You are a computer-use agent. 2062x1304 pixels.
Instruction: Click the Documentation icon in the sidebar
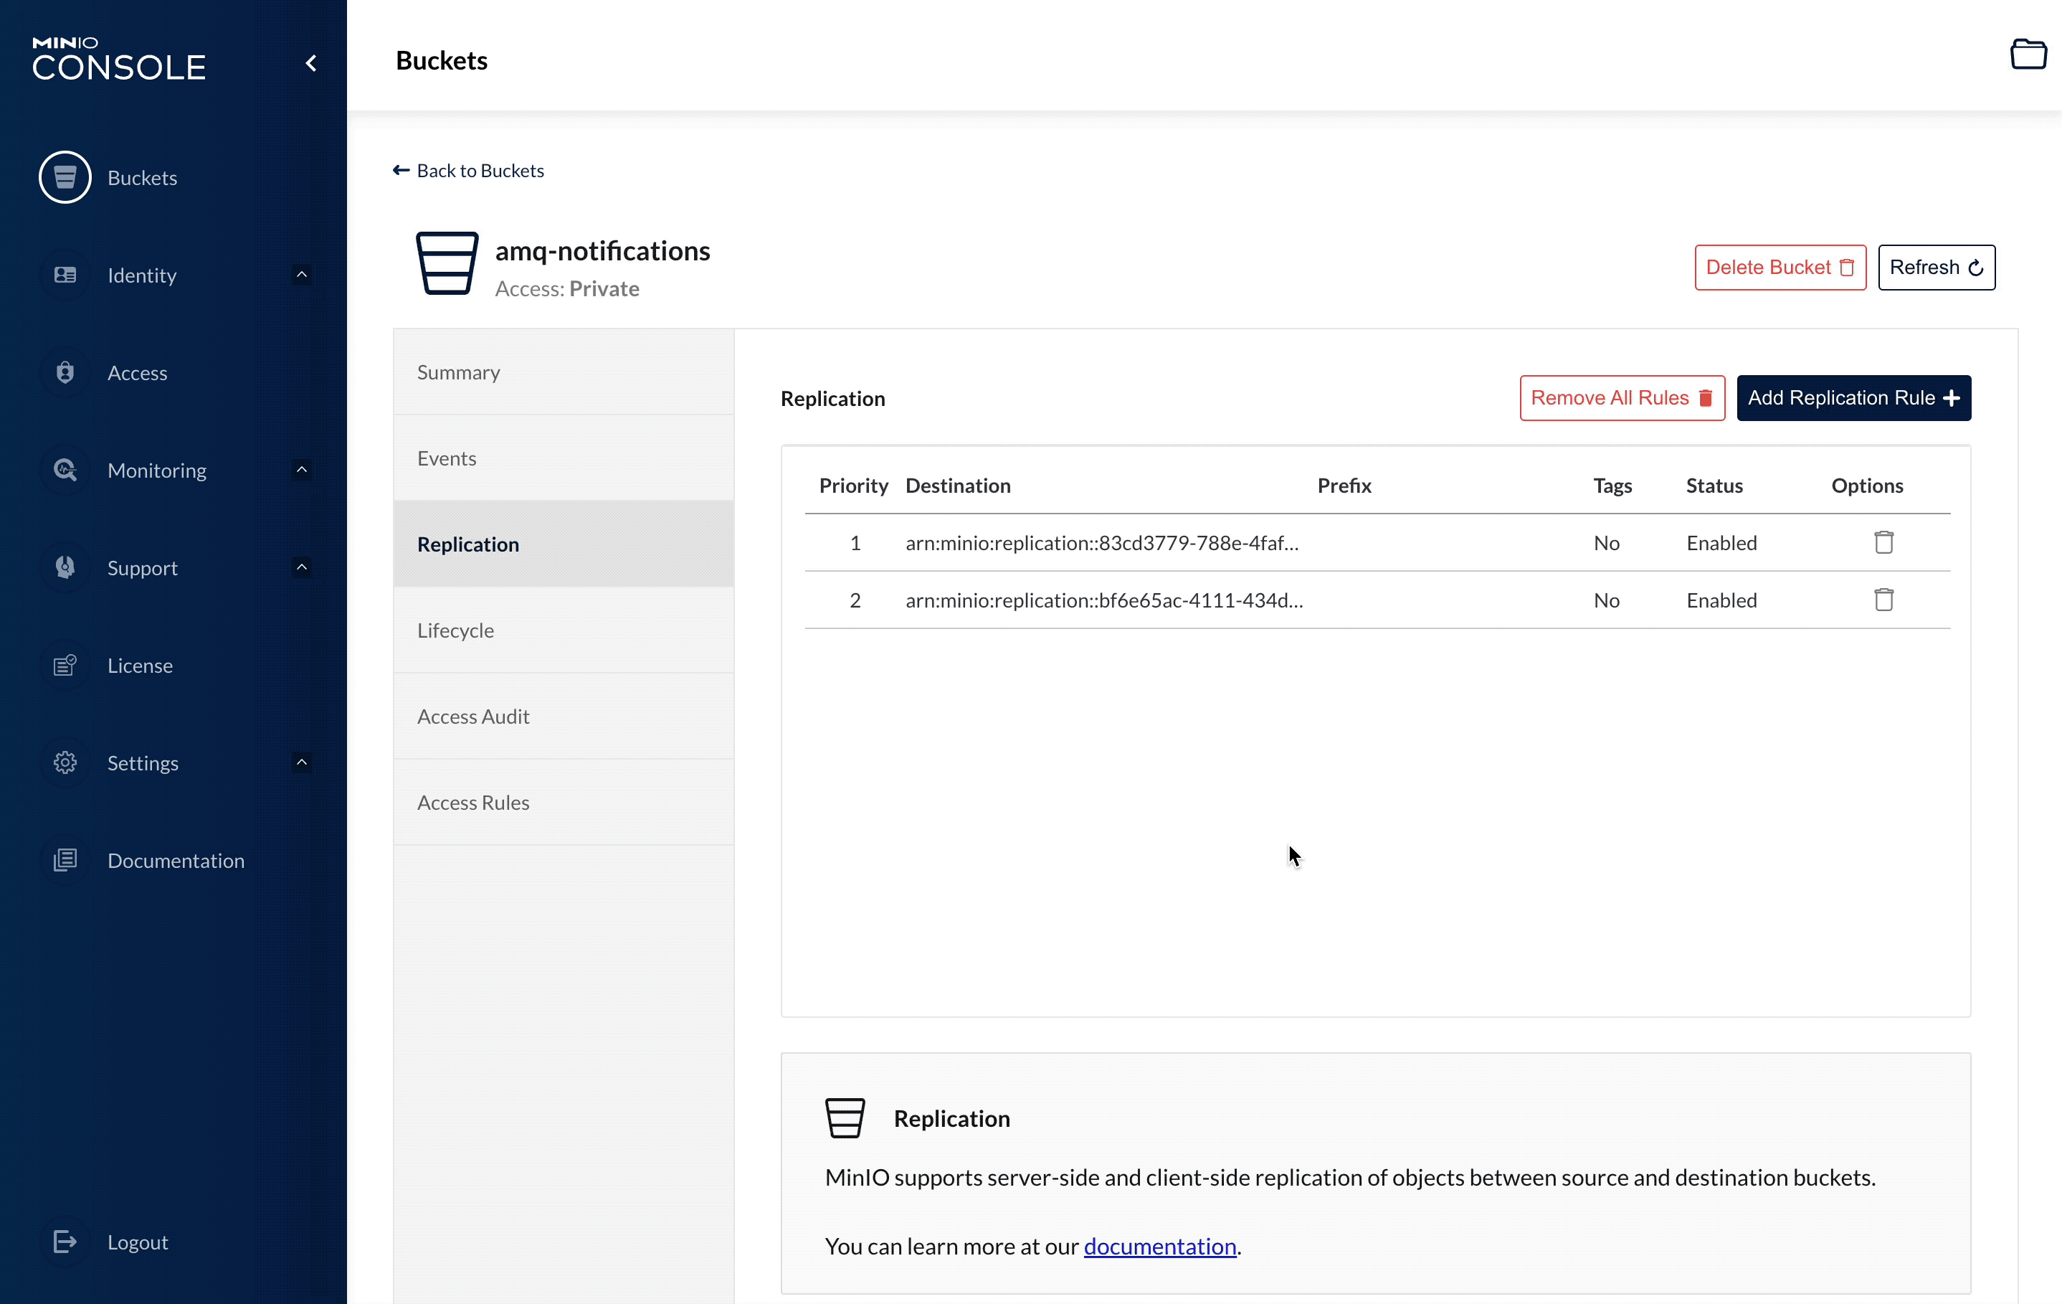point(65,859)
